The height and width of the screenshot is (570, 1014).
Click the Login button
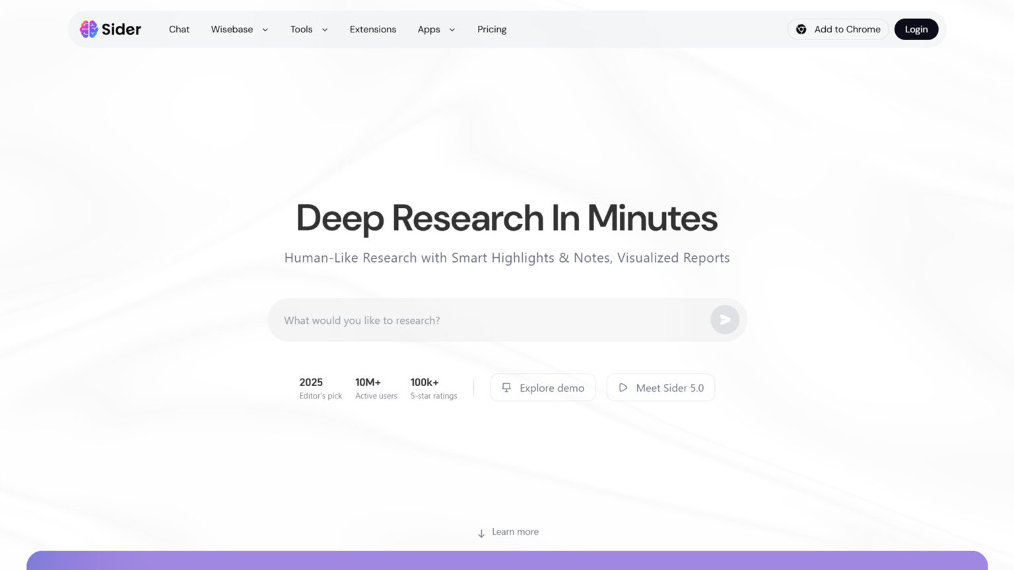916,29
